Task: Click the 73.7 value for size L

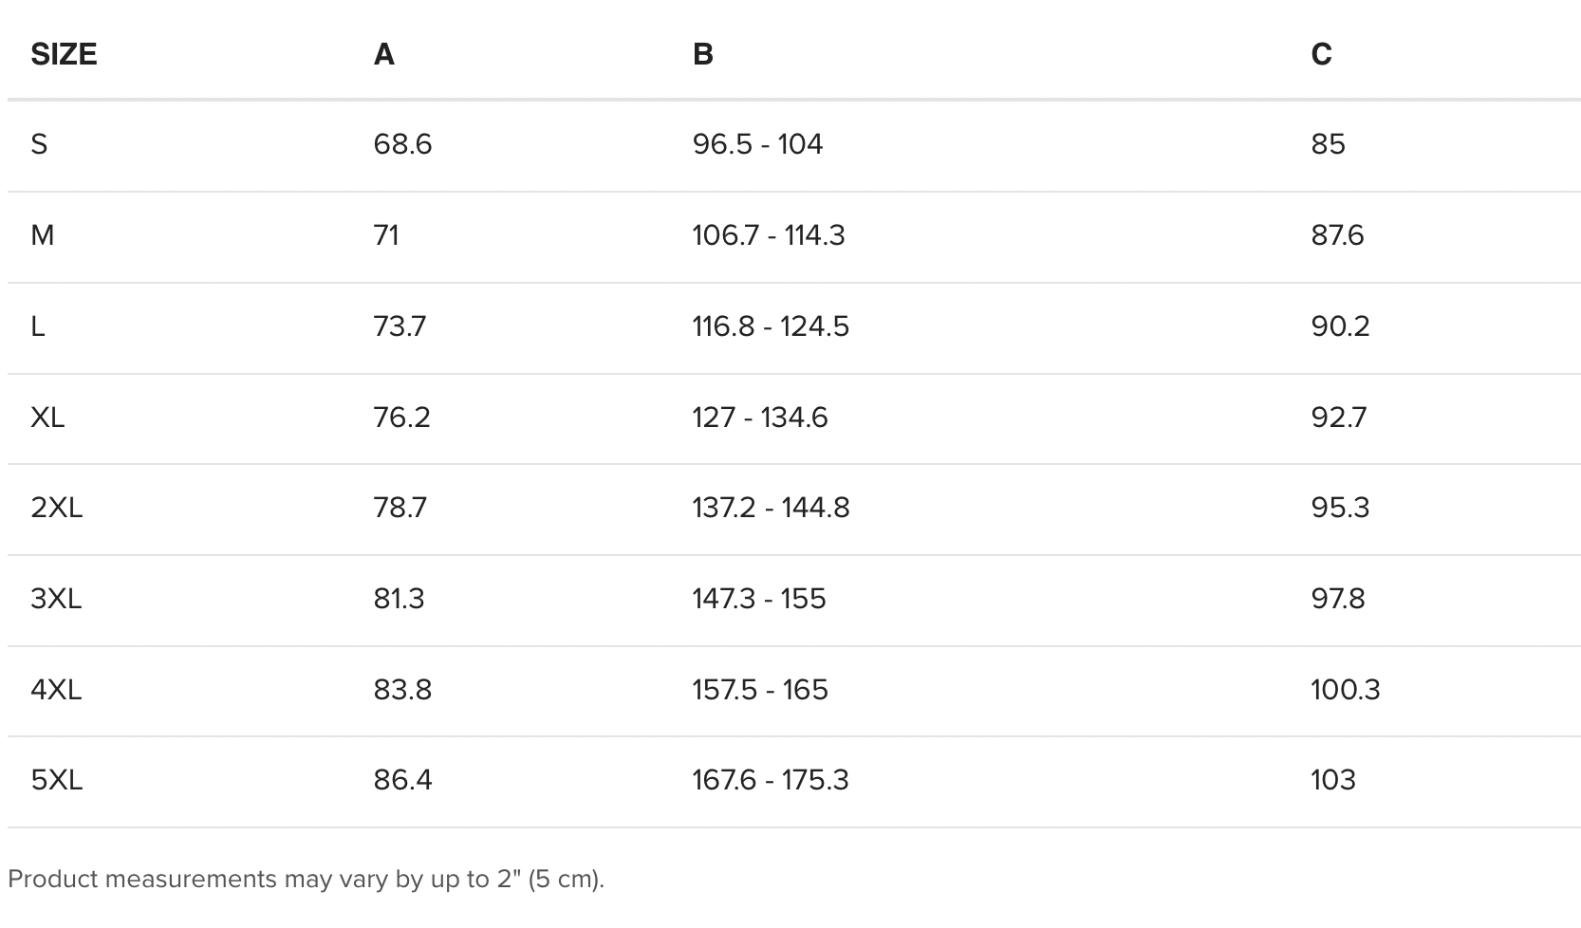Action: 400,326
